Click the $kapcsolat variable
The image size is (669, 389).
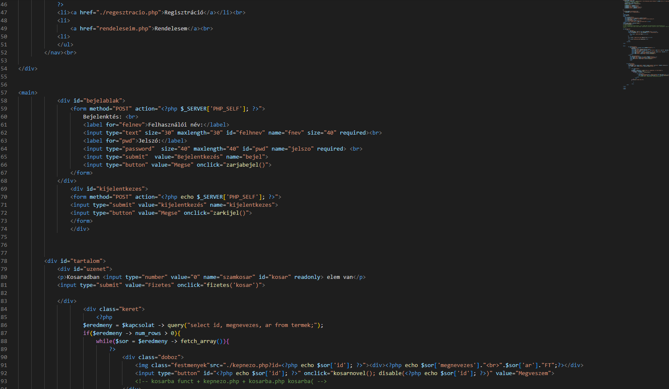138,325
